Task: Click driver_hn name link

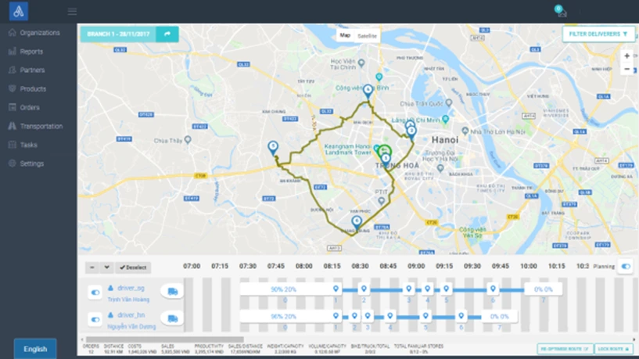Action: tap(131, 315)
